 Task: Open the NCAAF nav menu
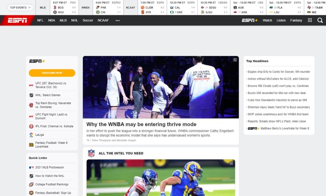[x=103, y=20]
